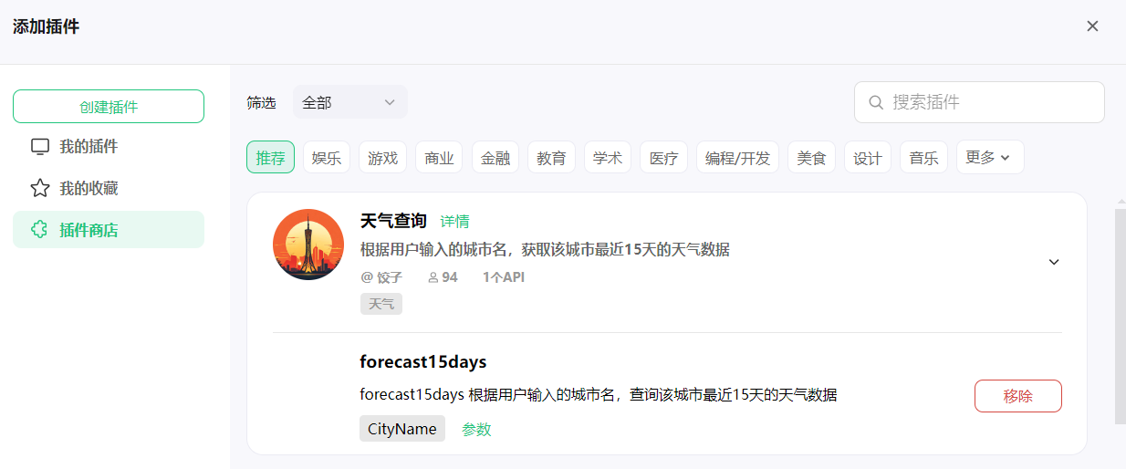The image size is (1126, 469).
Task: Click the star icon for My Favorites
Action: (x=39, y=189)
